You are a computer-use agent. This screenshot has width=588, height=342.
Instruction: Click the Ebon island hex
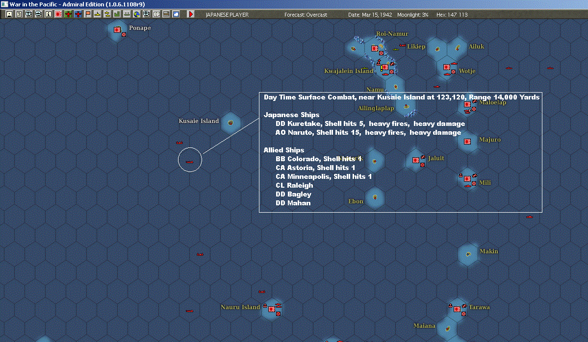[x=375, y=197]
